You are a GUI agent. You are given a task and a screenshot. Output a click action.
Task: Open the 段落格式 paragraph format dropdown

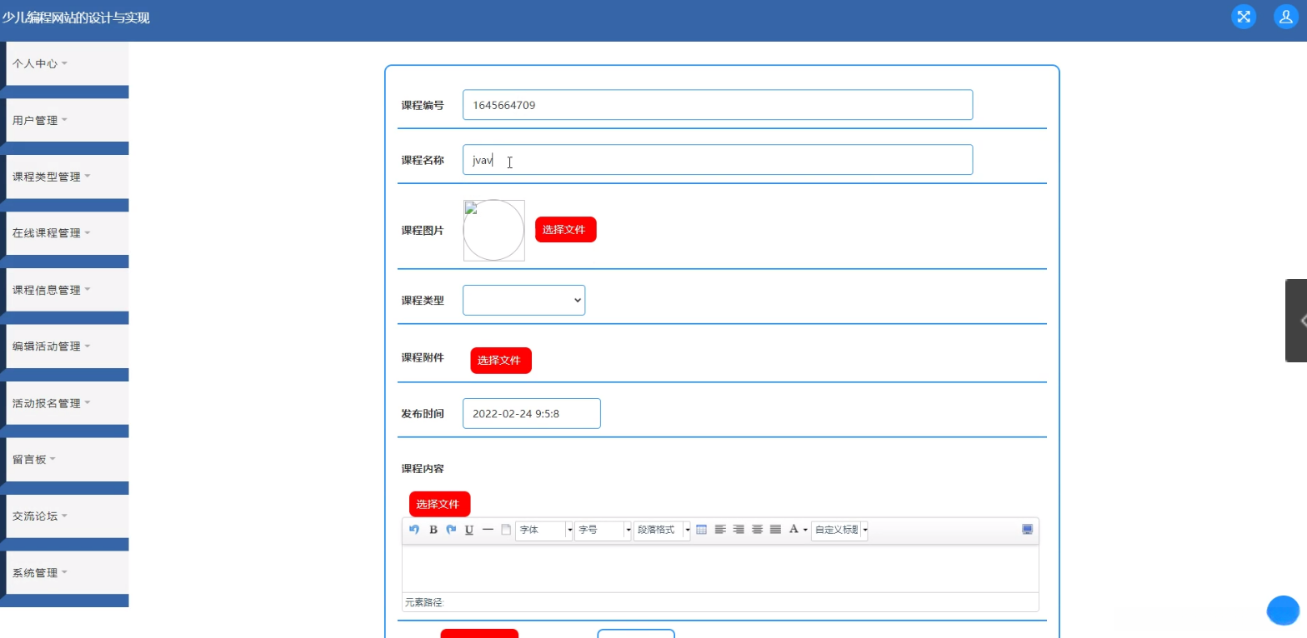click(663, 530)
